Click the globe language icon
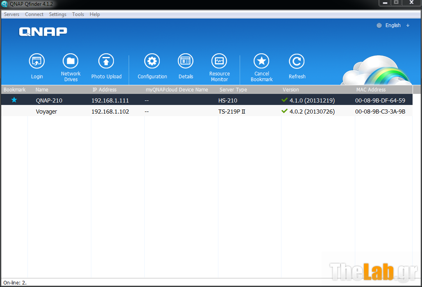Image resolution: width=422 pixels, height=287 pixels. point(379,25)
